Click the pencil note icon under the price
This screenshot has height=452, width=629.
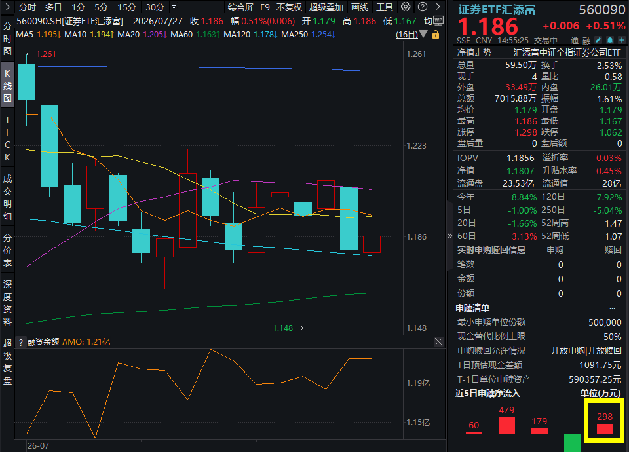598,40
